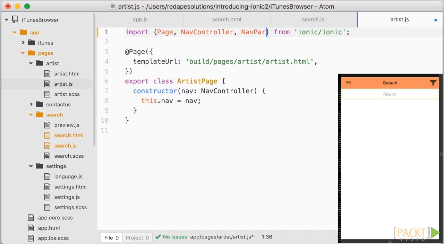Click the search.js file icon in tree
The height and width of the screenshot is (244, 444).
(x=48, y=146)
